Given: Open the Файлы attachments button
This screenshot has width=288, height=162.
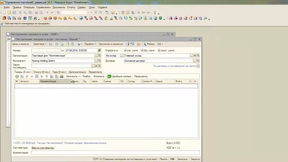Looking at the screenshot, I should point(149,44).
